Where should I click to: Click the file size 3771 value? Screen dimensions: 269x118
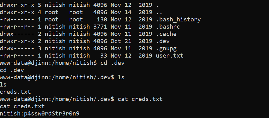point(100,27)
